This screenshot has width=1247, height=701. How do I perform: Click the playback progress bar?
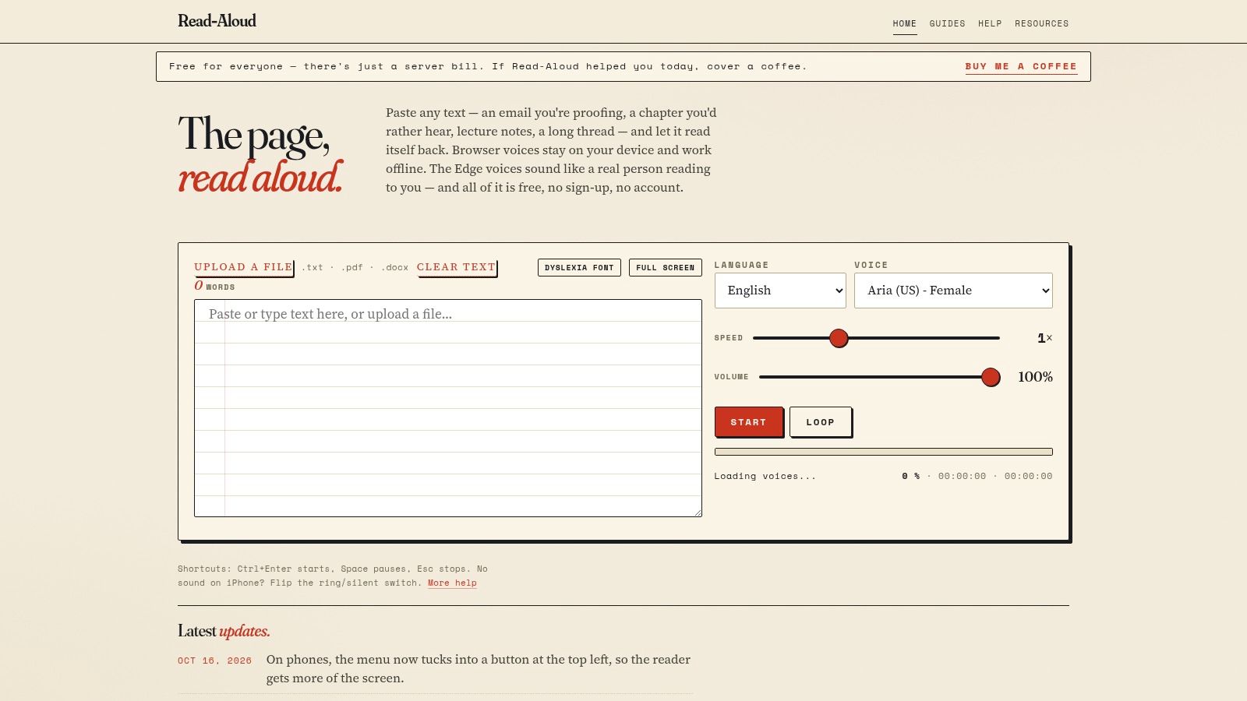pyautogui.click(x=883, y=452)
